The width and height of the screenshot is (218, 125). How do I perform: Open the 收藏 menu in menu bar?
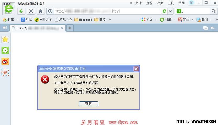click(x=160, y=3)
